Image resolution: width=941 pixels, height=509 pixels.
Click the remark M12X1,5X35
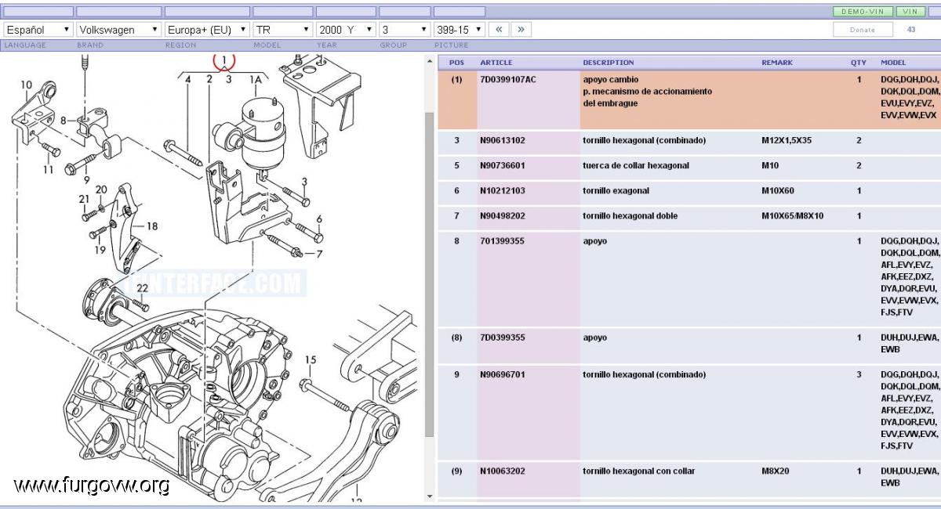pyautogui.click(x=787, y=140)
